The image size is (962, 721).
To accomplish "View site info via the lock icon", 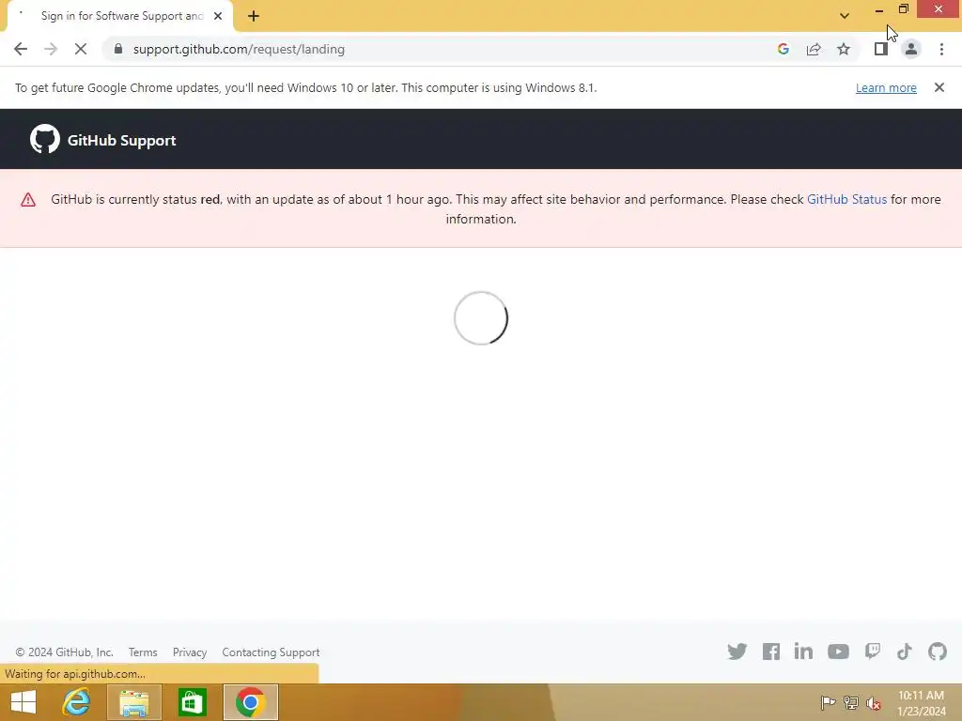I will pos(118,49).
